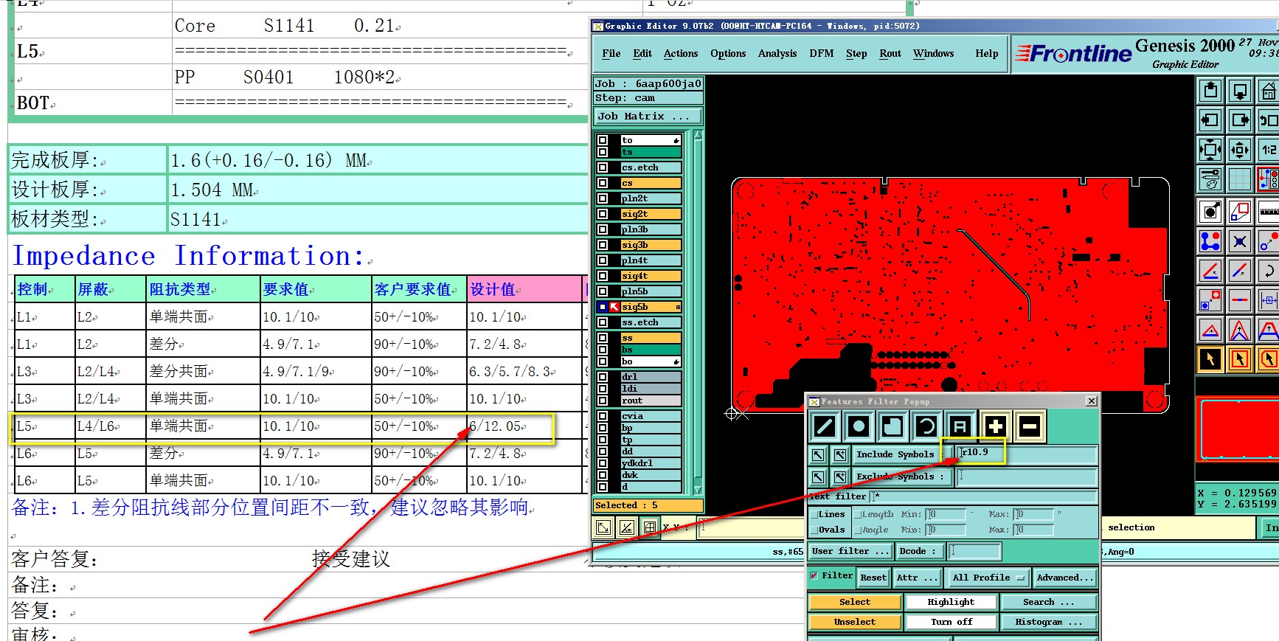Viewport: 1279px width, 641px height.
Task: Open the All Profile dropdown
Action: (988, 578)
